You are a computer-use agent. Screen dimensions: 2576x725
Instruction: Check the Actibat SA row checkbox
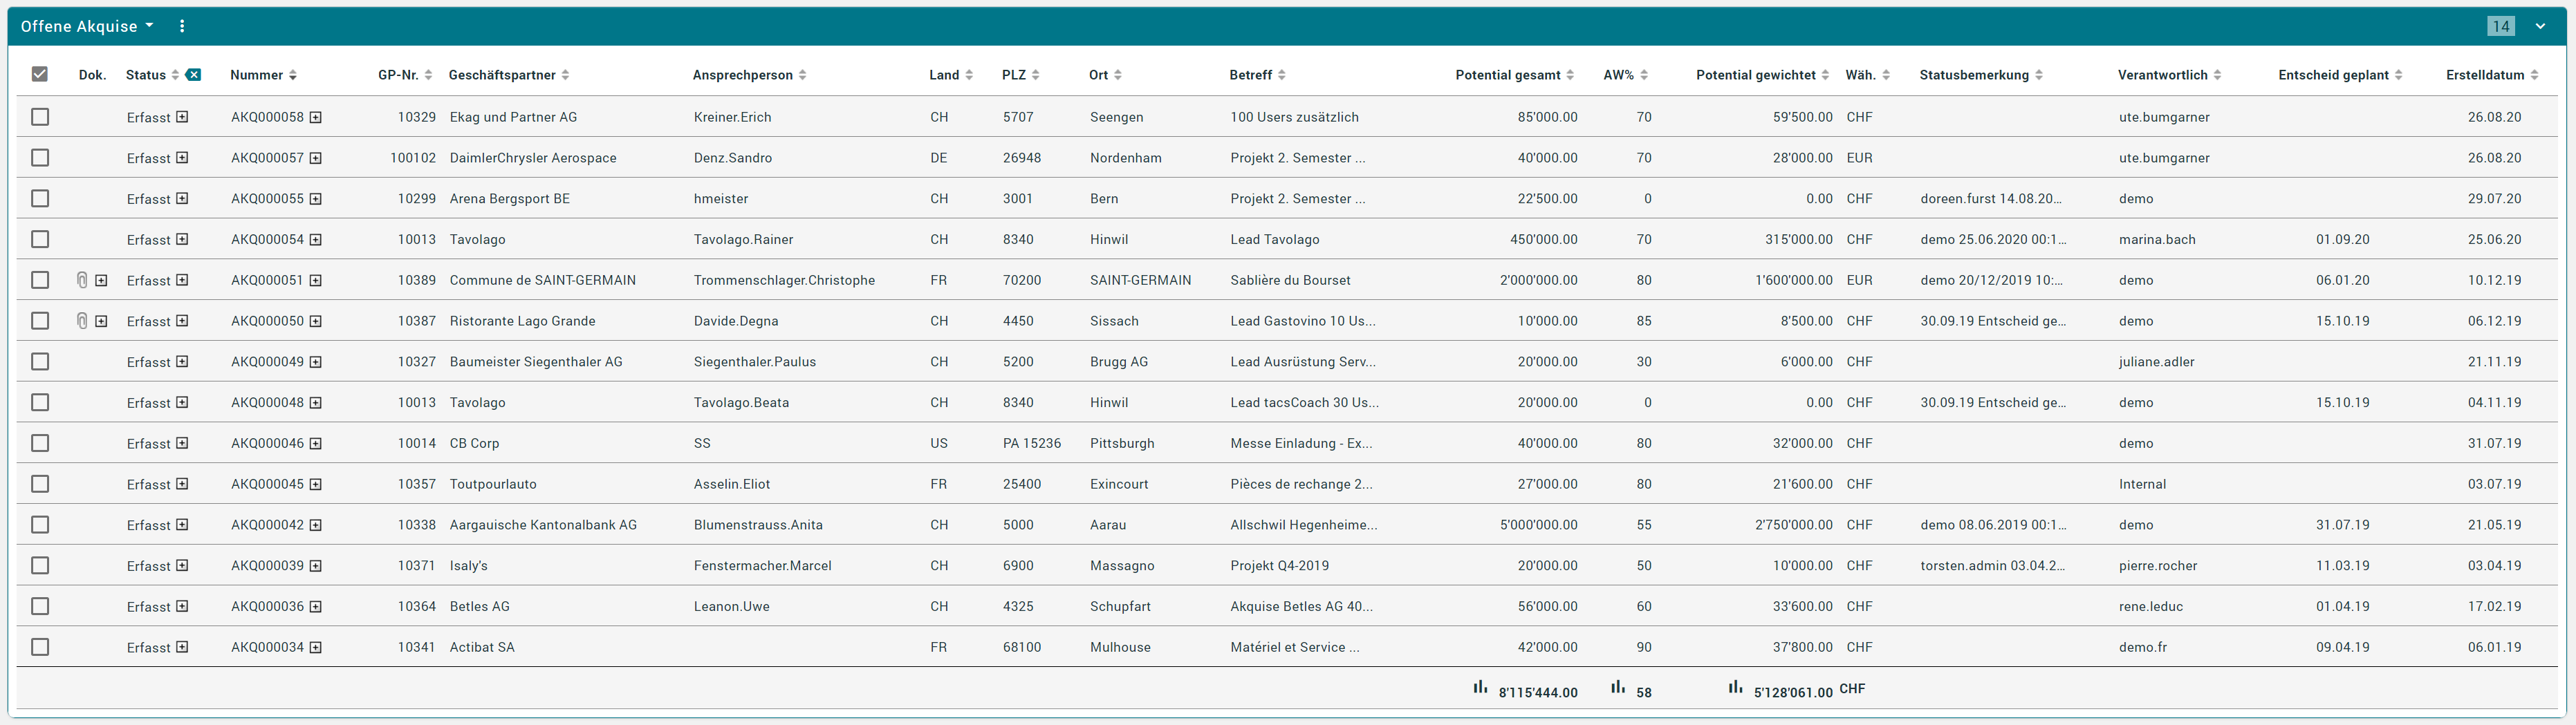[40, 647]
